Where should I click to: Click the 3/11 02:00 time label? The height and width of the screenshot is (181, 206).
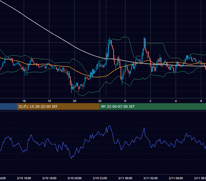click(x=151, y=178)
